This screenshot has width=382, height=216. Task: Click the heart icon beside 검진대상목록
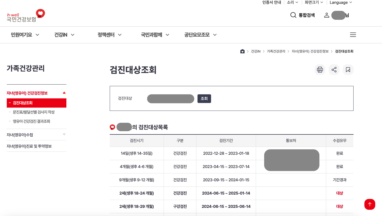click(x=112, y=127)
